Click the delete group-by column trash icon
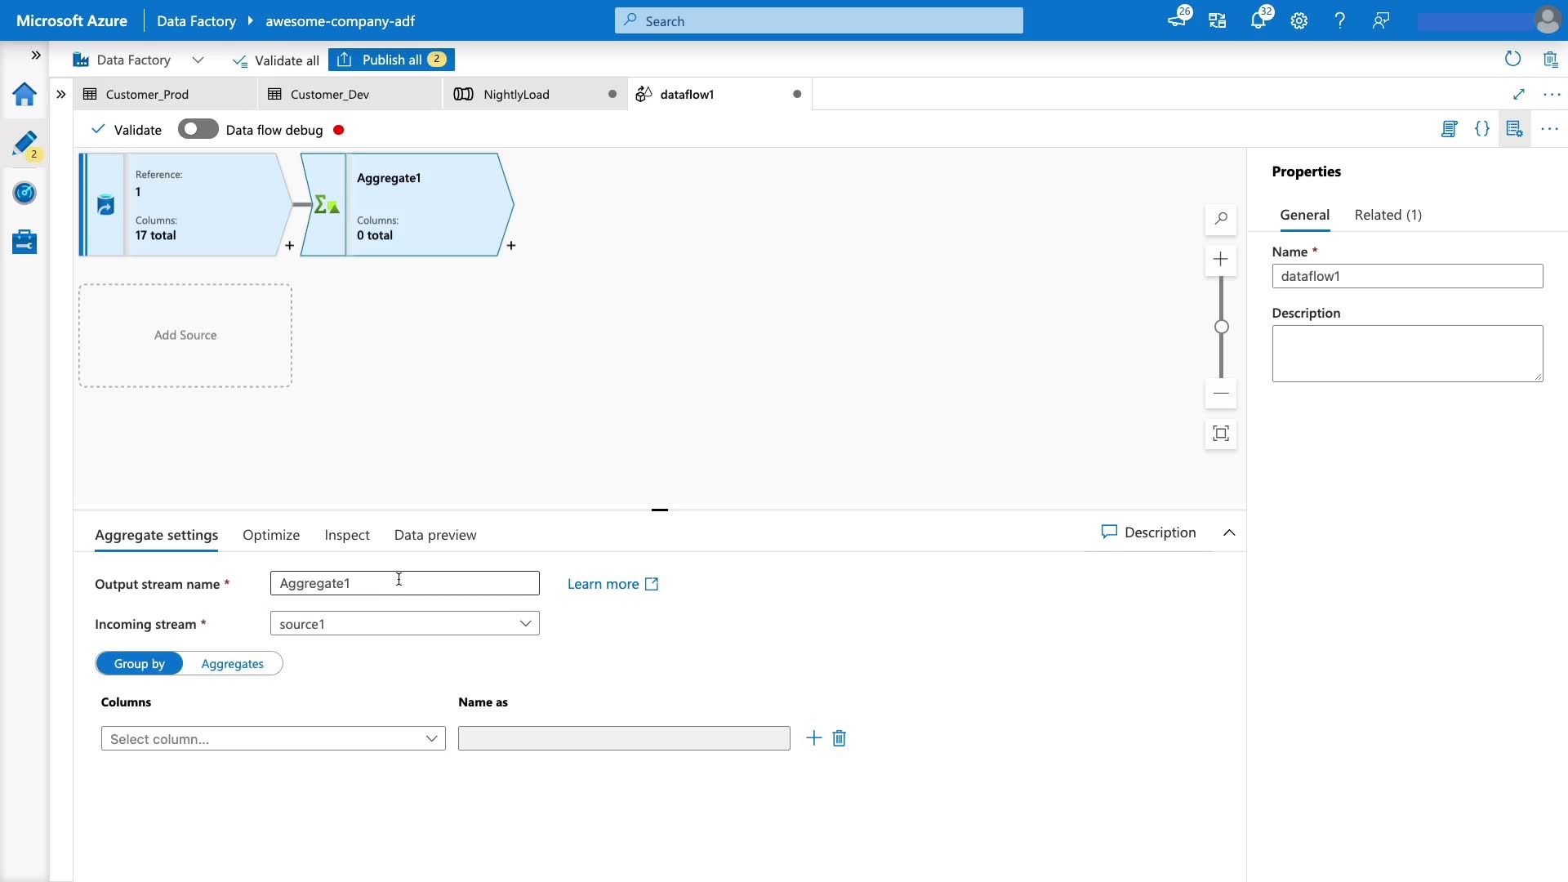 pos(839,738)
